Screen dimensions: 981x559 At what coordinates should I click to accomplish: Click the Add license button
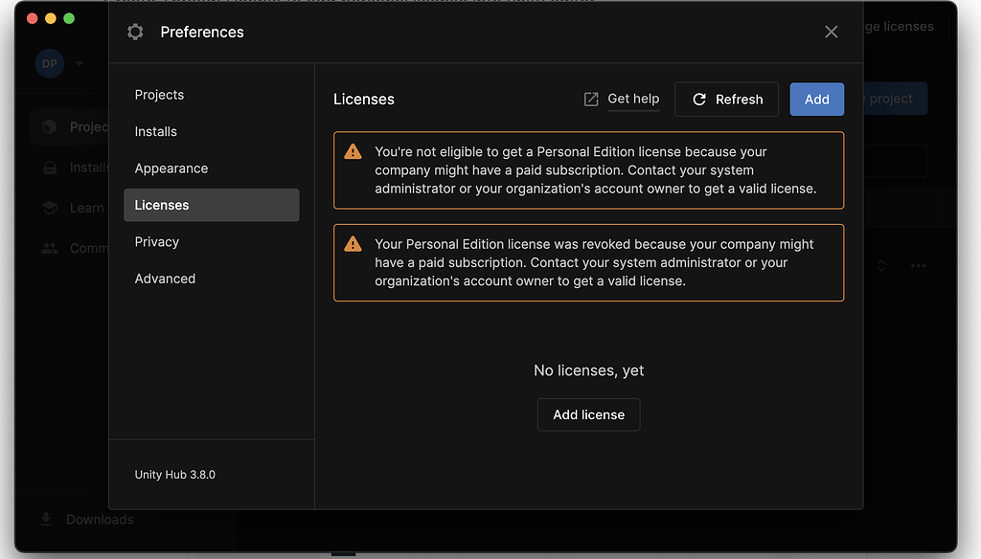click(x=588, y=414)
